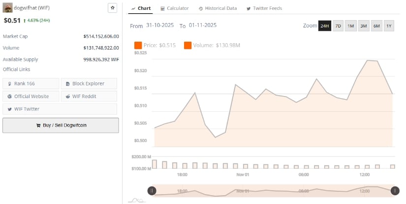This screenshot has width=406, height=204.
Task: Open the WIF Twitter link
Action: click(31, 109)
